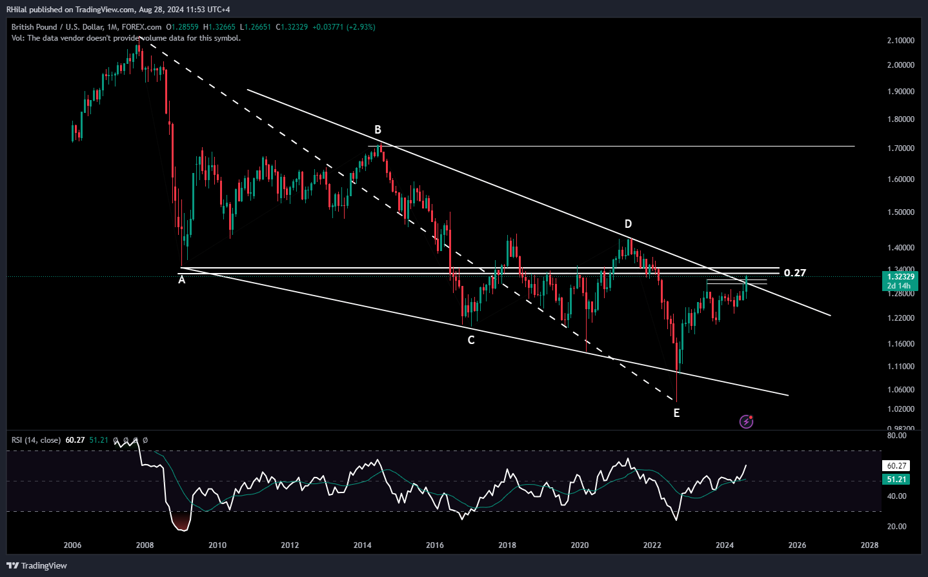Click the 2010 time axis label
Viewport: 928px width, 577px height.
tap(217, 545)
